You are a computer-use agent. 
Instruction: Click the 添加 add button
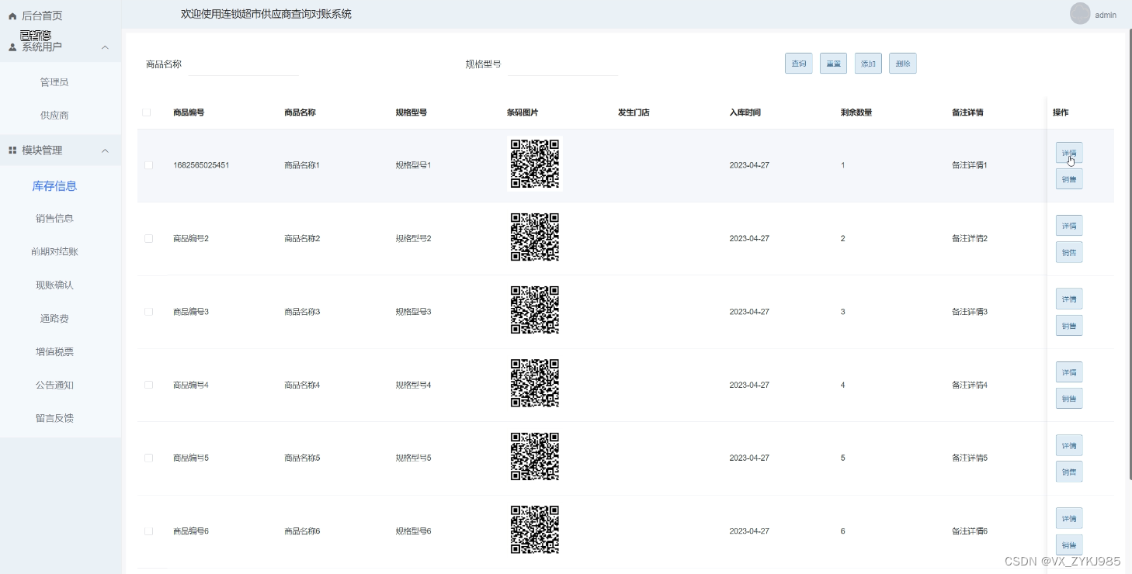click(x=868, y=64)
